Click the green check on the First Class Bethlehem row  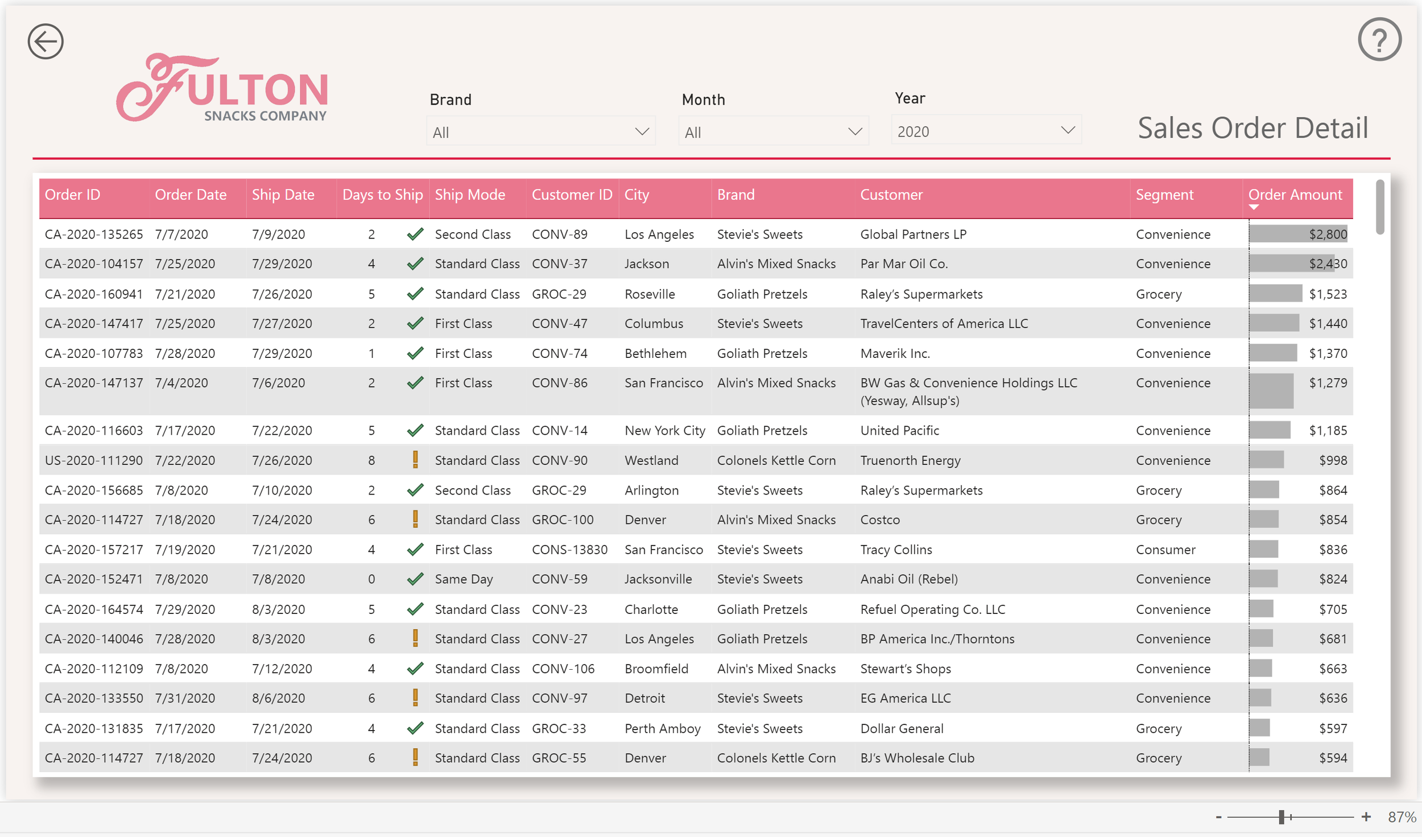415,353
